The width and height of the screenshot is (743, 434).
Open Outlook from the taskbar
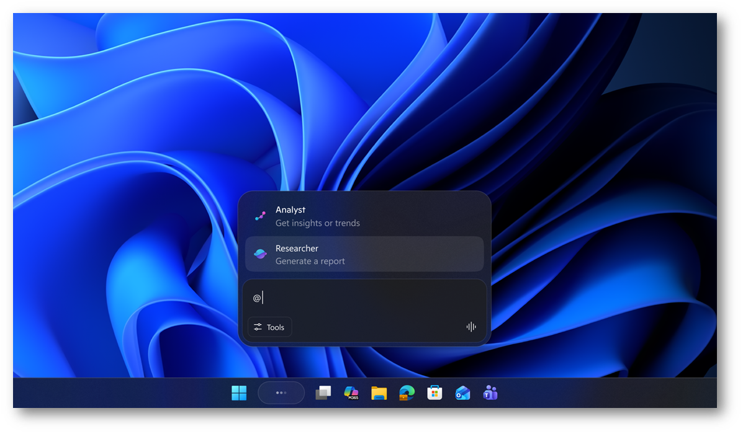462,393
